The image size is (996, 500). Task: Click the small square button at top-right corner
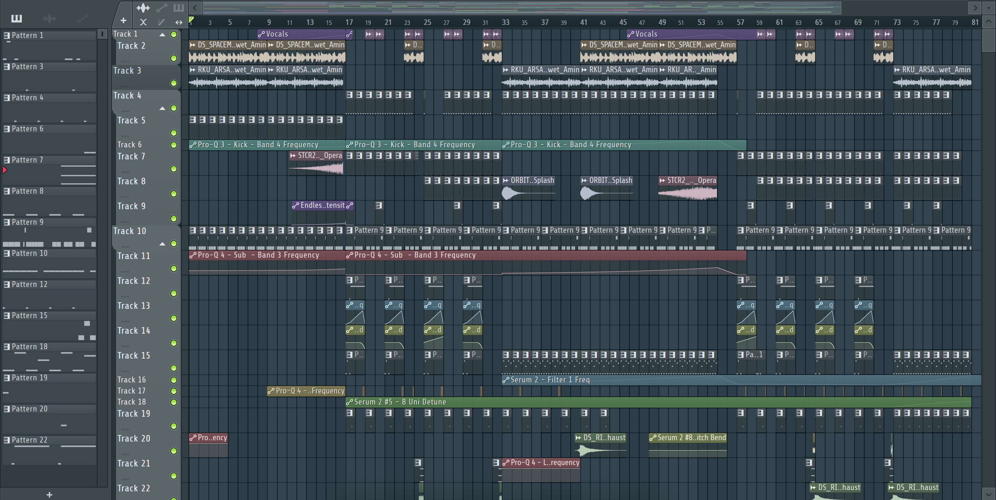click(x=989, y=7)
